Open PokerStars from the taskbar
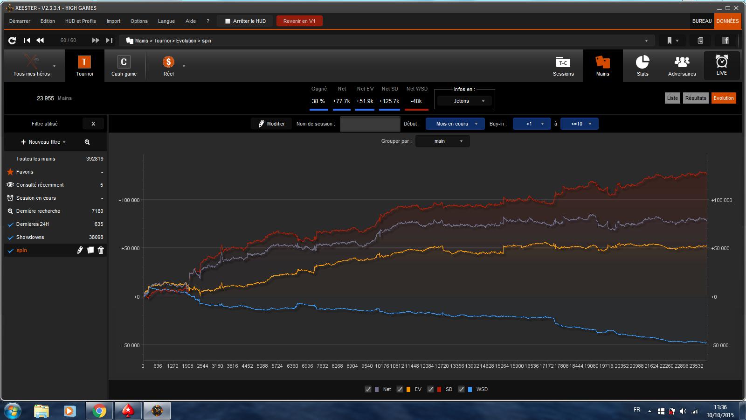 (x=128, y=411)
